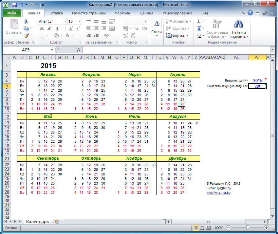The height and width of the screenshot is (234, 278).
Task: Switch to Разметка страницы ribbon tab
Action: click(x=89, y=13)
